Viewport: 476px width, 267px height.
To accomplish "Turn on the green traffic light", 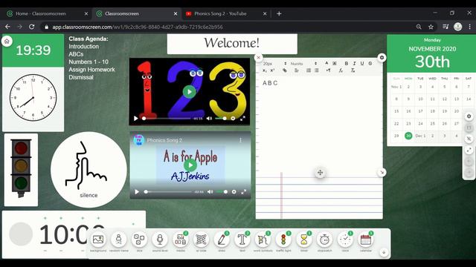I will [x=21, y=183].
